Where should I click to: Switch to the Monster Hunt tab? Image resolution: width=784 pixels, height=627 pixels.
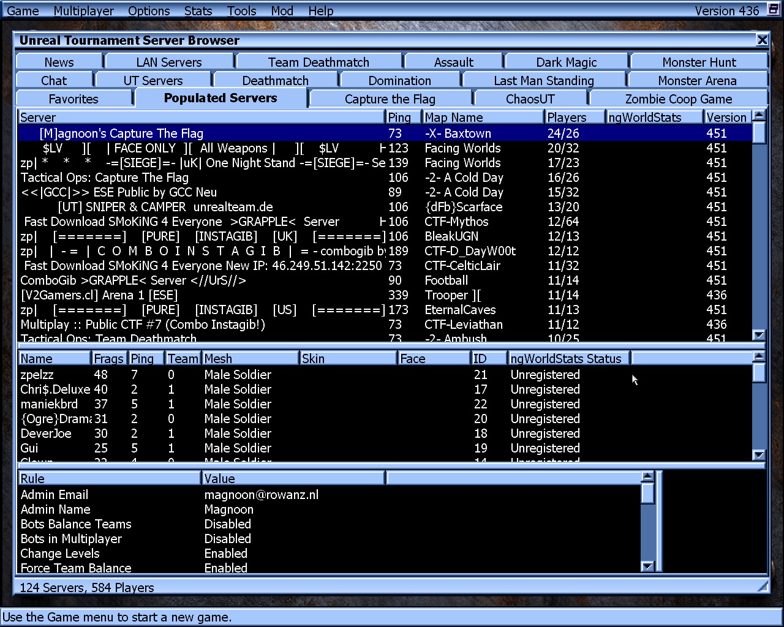click(x=699, y=62)
